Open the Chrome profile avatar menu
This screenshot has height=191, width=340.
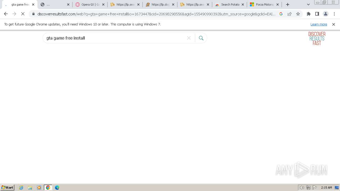click(326, 14)
